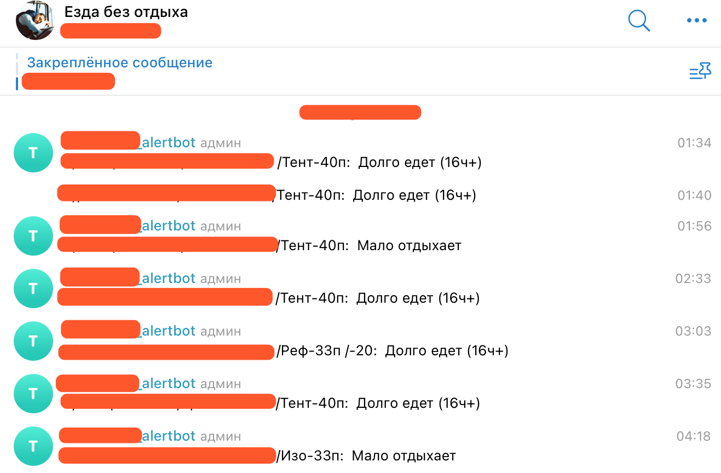Click the bot avatar at 01:56

coord(33,236)
